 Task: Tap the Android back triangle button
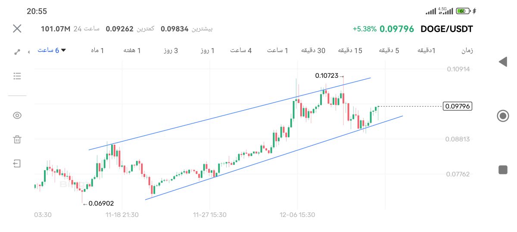click(x=502, y=62)
